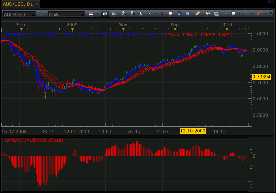The width and height of the screenshot is (276, 193).
Task: Click the greyed chart template icon
Action: click(216, 14)
